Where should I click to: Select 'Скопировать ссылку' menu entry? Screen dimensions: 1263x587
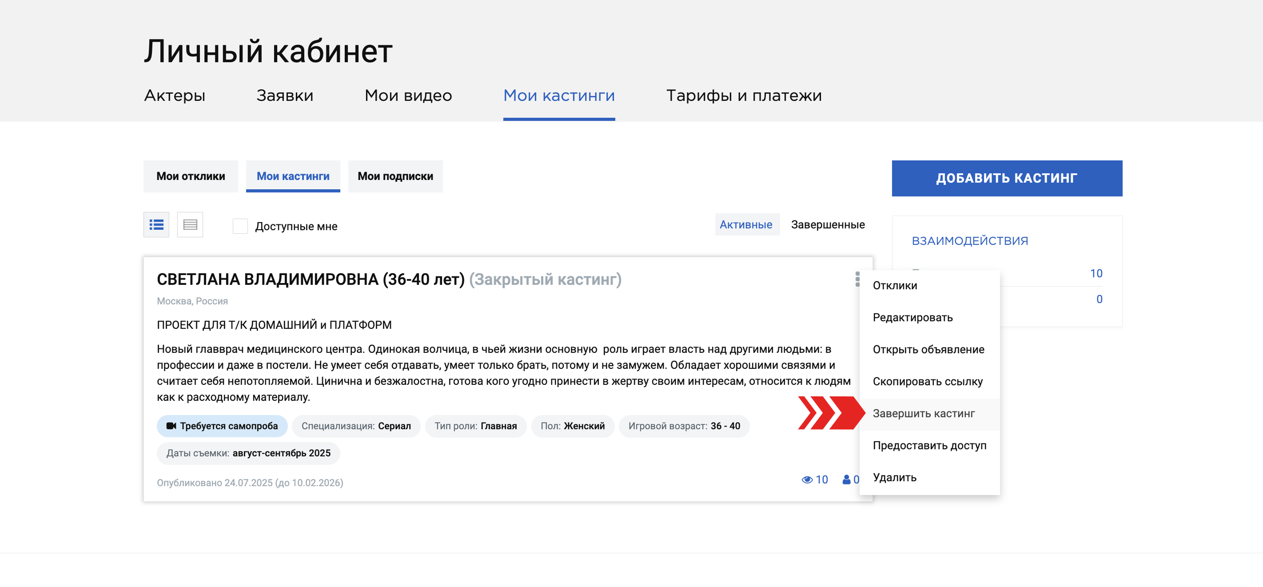(x=927, y=382)
